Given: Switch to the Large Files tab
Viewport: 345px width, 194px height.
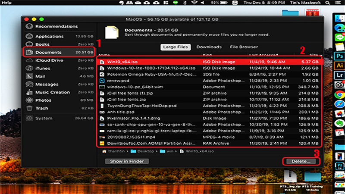Looking at the screenshot, I should tap(176, 47).
